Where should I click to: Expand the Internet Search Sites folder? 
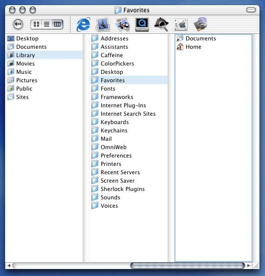[129, 114]
